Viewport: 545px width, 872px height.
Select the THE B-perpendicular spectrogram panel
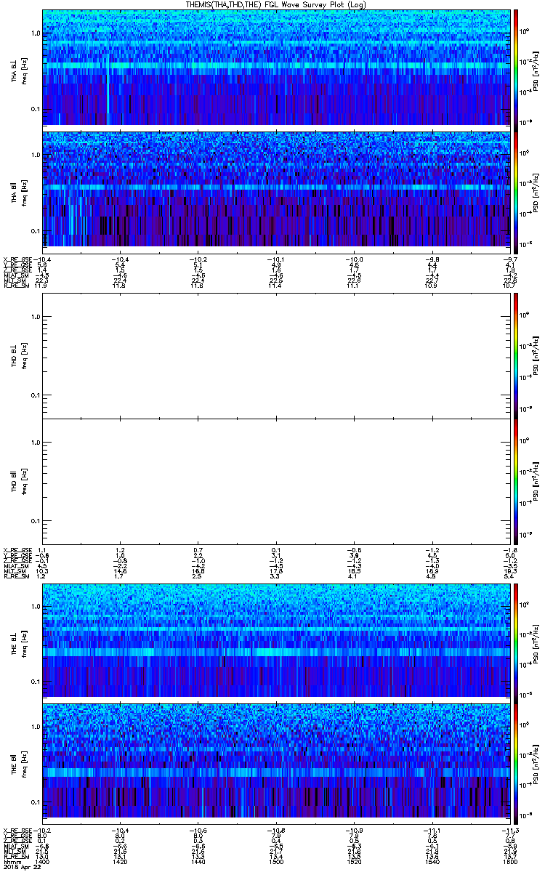275,639
